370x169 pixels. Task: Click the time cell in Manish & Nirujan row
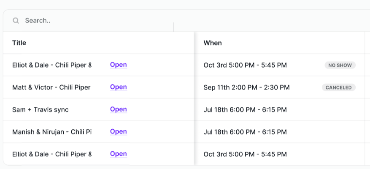click(x=245, y=132)
